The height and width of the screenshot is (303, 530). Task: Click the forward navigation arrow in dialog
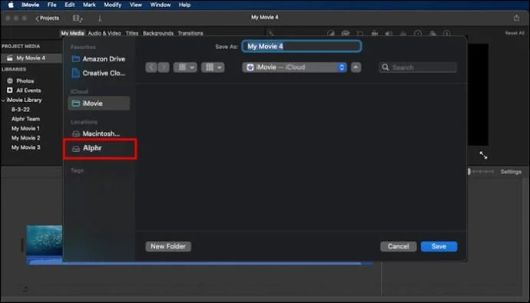(x=164, y=68)
